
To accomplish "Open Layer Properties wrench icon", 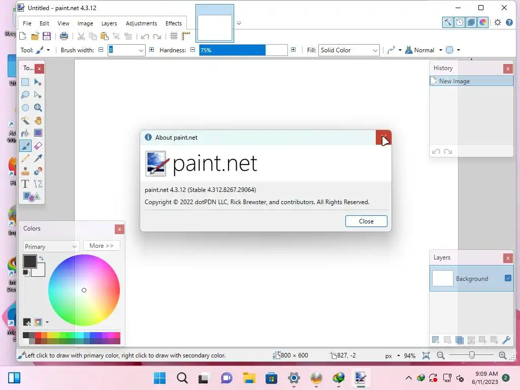I will 506,340.
